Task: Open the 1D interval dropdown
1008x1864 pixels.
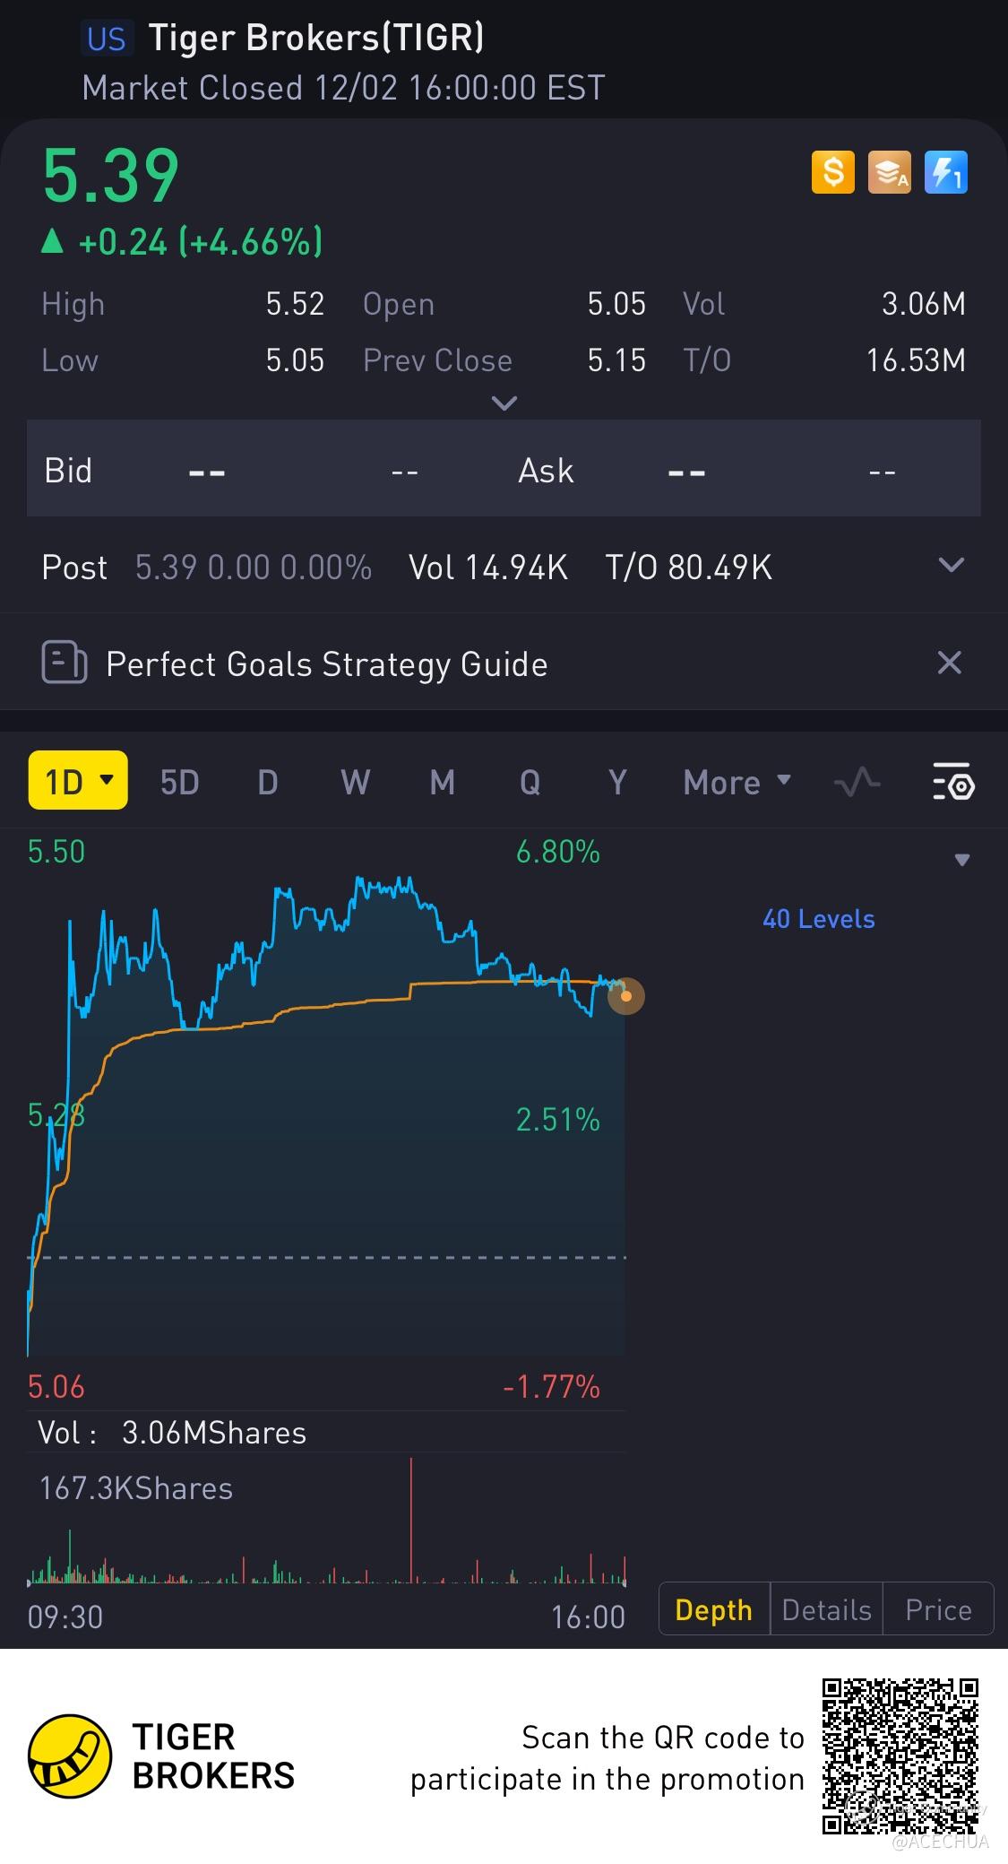Action: pyautogui.click(x=78, y=781)
